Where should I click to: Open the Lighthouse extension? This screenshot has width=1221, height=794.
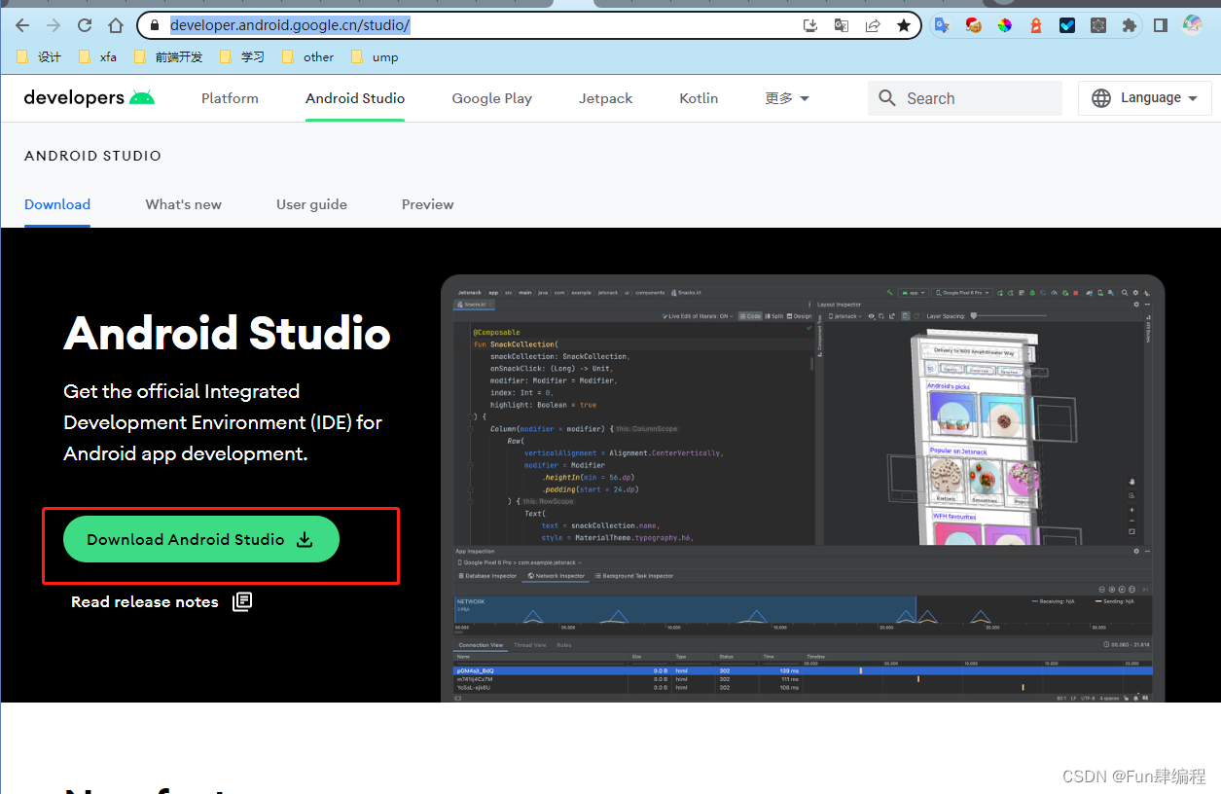point(1036,25)
